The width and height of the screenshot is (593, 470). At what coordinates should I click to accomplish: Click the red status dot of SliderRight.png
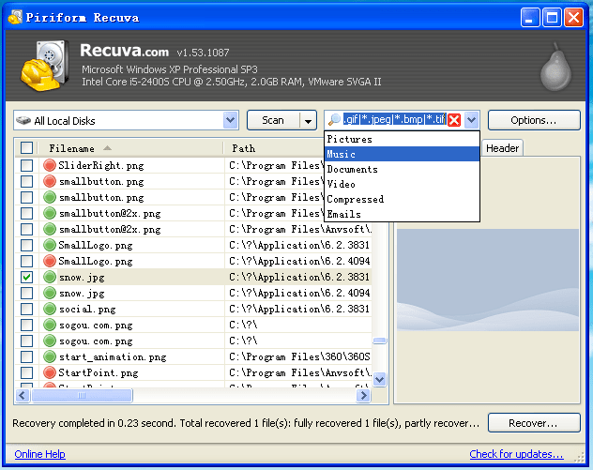click(x=50, y=166)
